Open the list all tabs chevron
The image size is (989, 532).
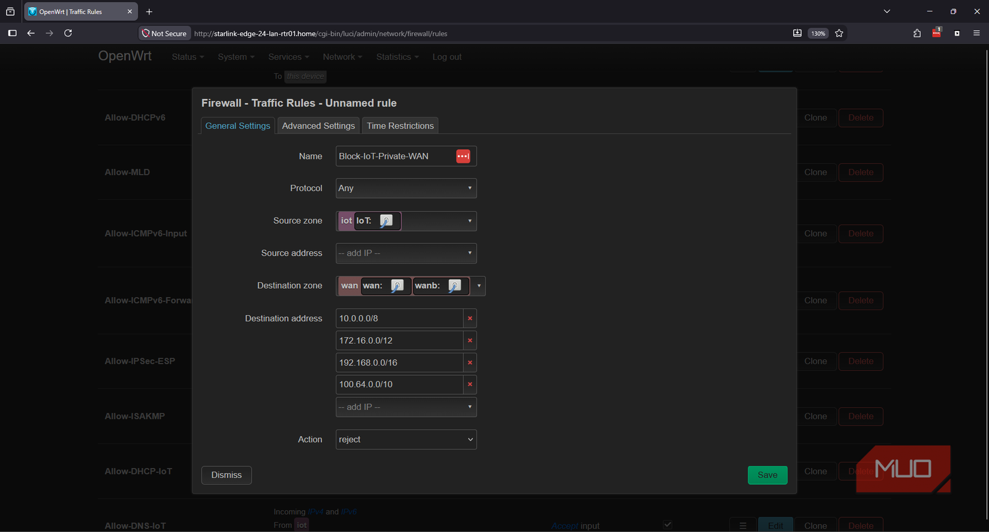[887, 11]
